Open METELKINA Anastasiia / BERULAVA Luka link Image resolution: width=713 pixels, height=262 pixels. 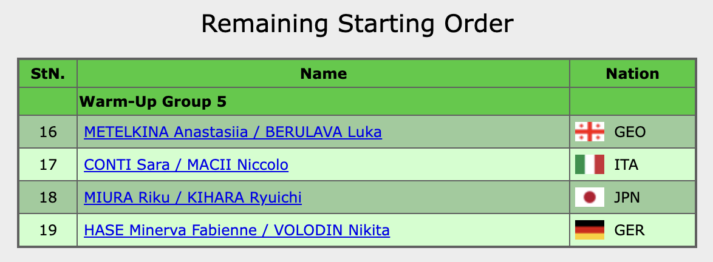[x=233, y=132]
